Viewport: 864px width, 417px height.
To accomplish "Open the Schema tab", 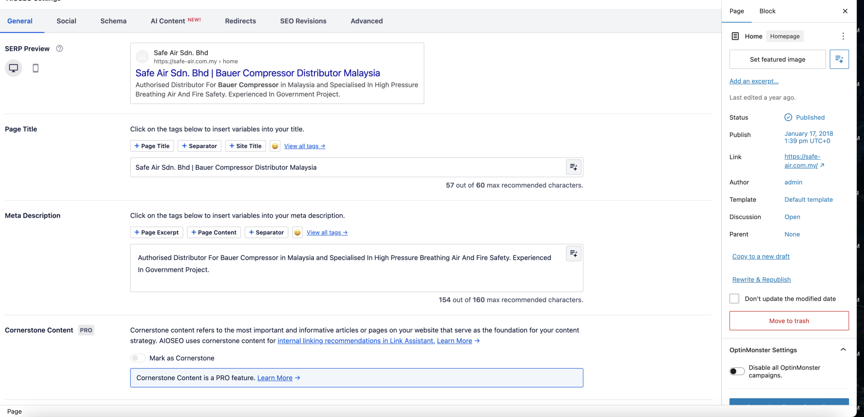I will (113, 21).
